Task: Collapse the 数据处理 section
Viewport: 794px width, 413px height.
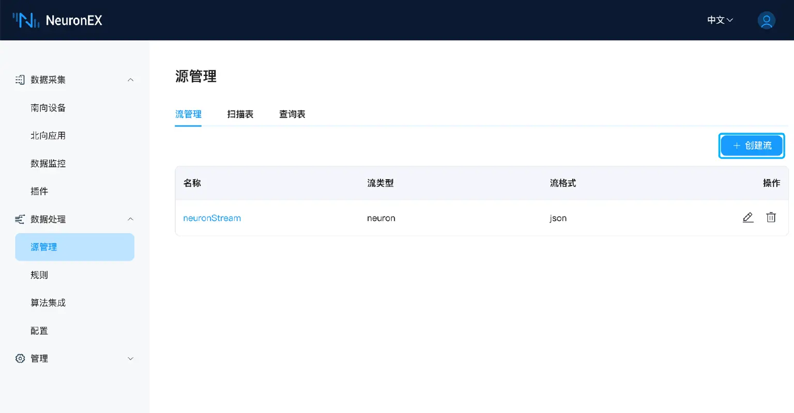Action: coord(130,219)
